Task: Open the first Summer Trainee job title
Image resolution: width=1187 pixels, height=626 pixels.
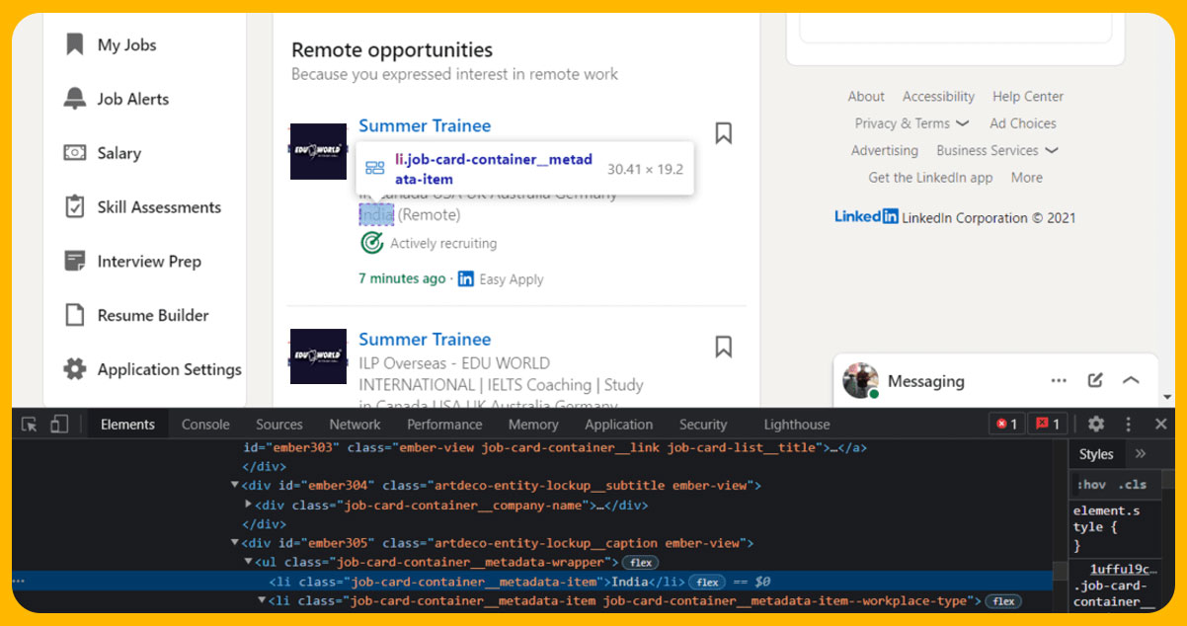Action: pyautogui.click(x=425, y=125)
